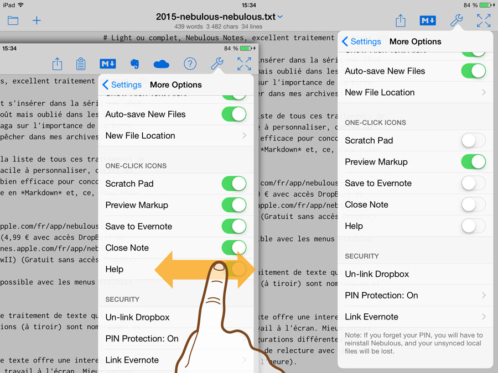
Task: Tap share icon in inset left toolbar
Action: pyautogui.click(x=57, y=64)
